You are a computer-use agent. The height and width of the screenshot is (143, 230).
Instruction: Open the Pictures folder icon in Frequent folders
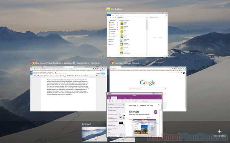tap(122, 36)
